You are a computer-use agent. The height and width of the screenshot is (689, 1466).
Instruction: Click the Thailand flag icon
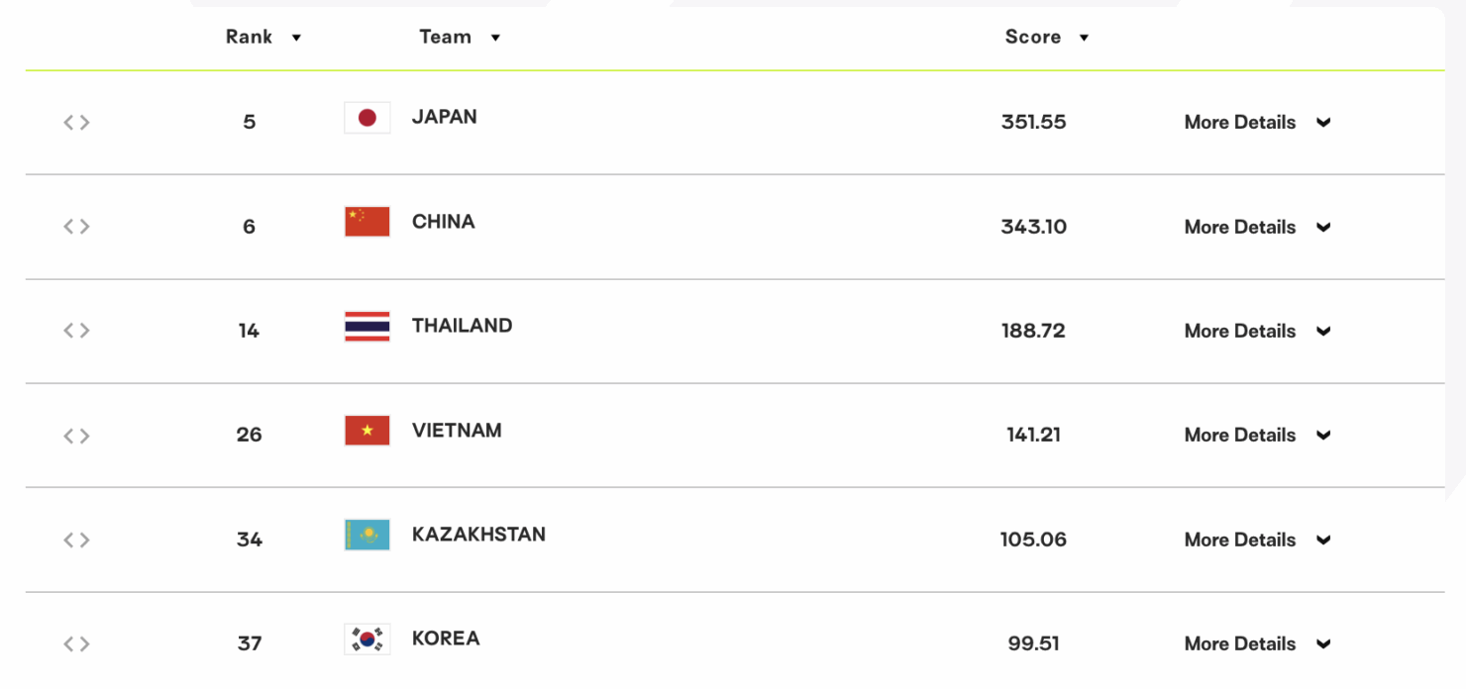click(x=366, y=326)
